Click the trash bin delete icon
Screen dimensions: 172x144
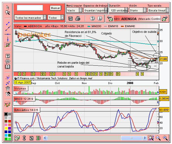point(8,88)
